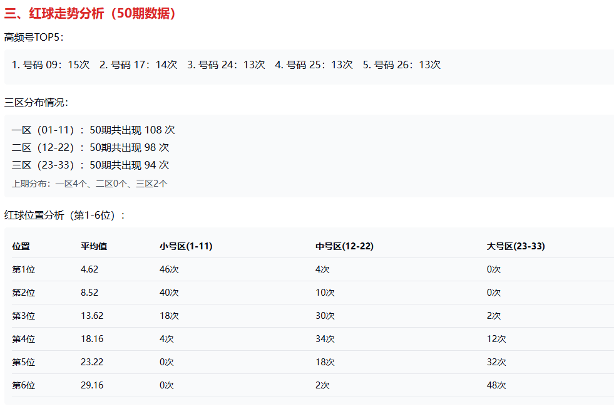
Task: Select the 第1位 row label
Action: [x=24, y=269]
